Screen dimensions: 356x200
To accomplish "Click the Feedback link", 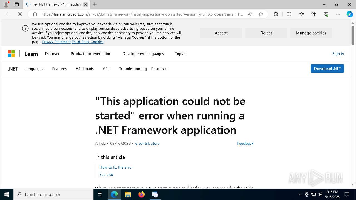I will point(245,143).
